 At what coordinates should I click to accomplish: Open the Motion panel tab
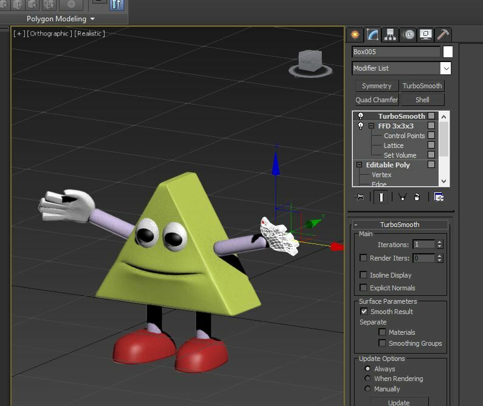point(408,35)
